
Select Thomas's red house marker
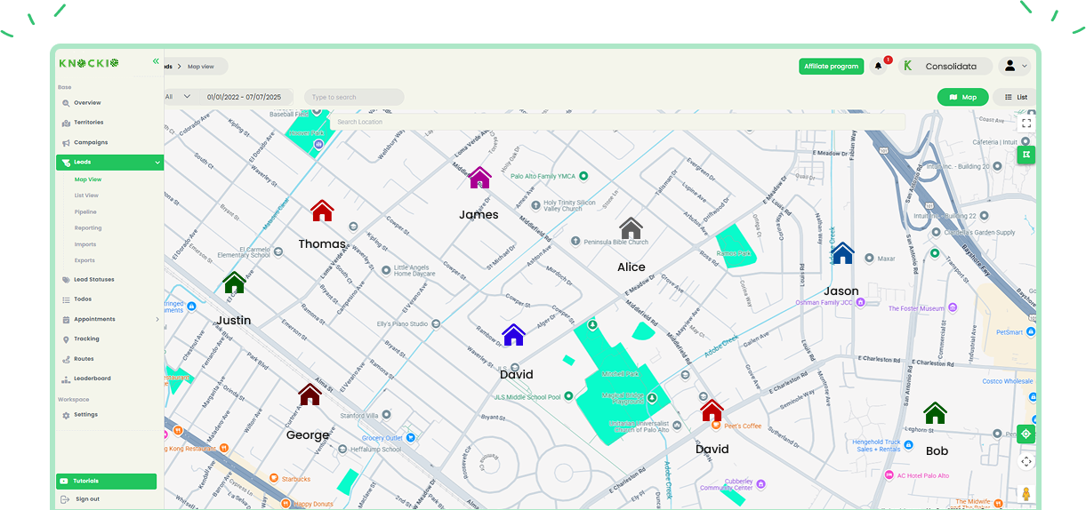pos(322,211)
